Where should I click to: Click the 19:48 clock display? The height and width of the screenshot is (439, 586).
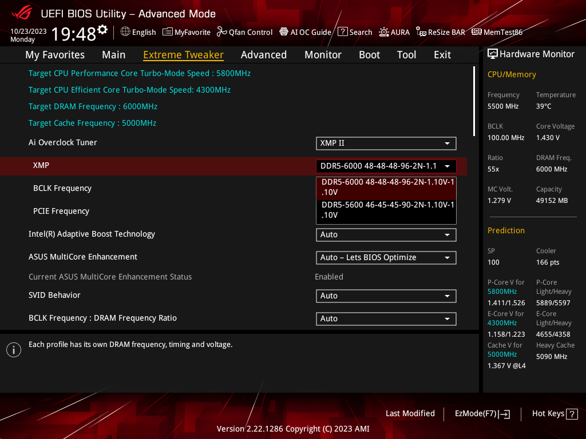click(x=73, y=34)
